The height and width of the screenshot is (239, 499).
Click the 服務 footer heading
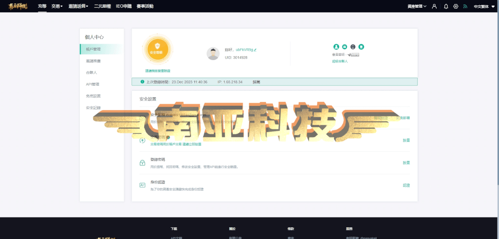point(349,229)
